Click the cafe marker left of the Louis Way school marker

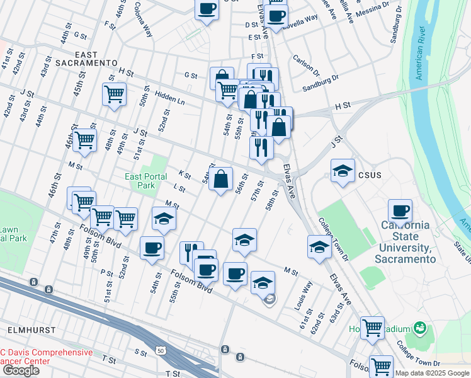coord(235,274)
